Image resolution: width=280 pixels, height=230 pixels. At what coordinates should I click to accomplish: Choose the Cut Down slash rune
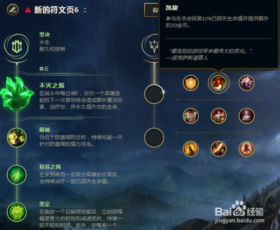pyautogui.click(x=218, y=149)
